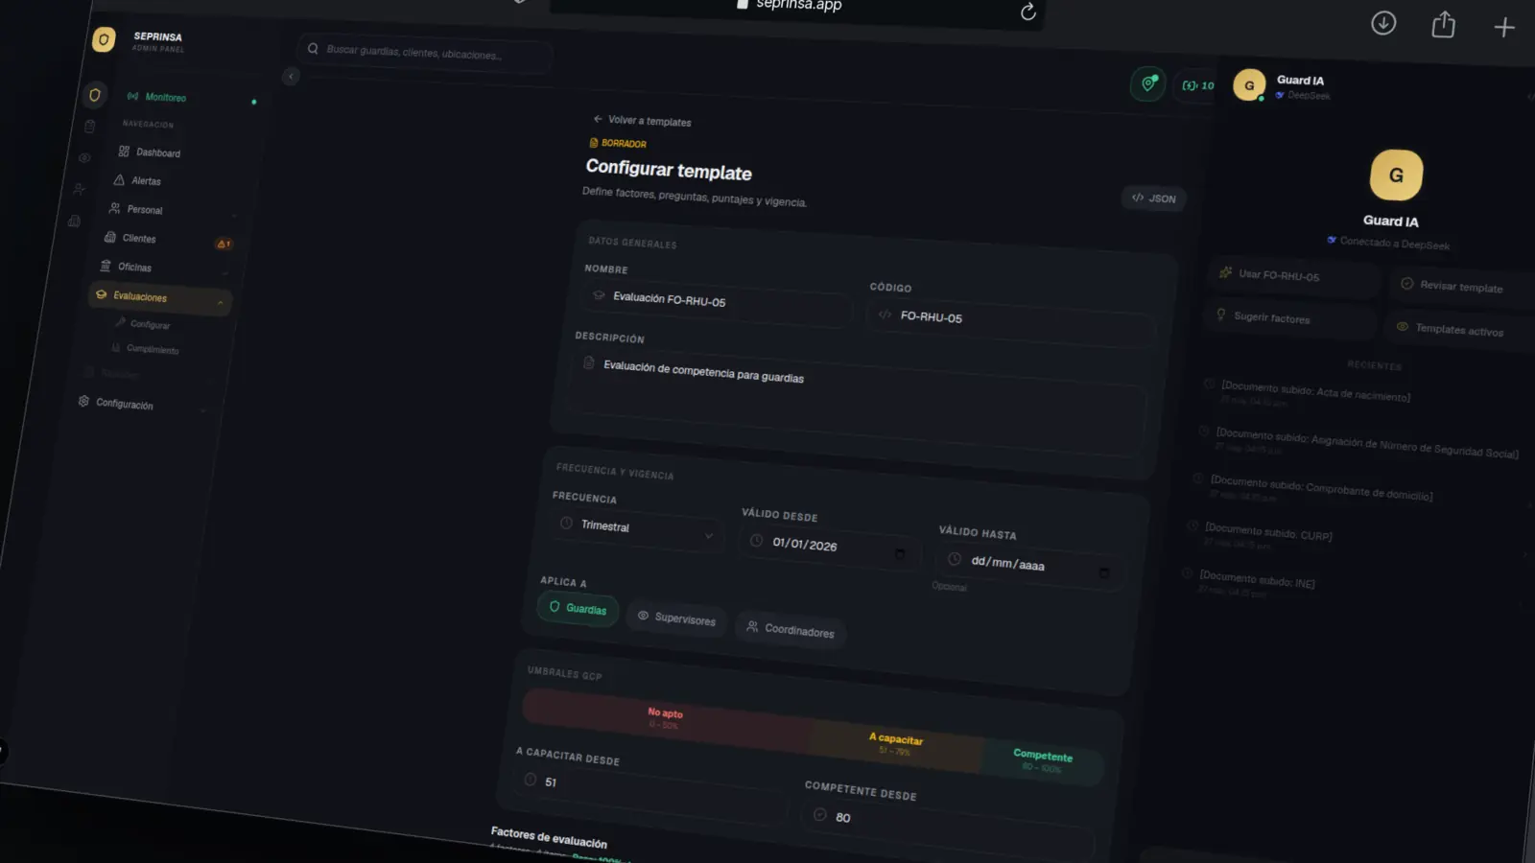Viewport: 1535px width, 863px height.
Task: Click the Factores de evaluación heading
Action: point(549,837)
